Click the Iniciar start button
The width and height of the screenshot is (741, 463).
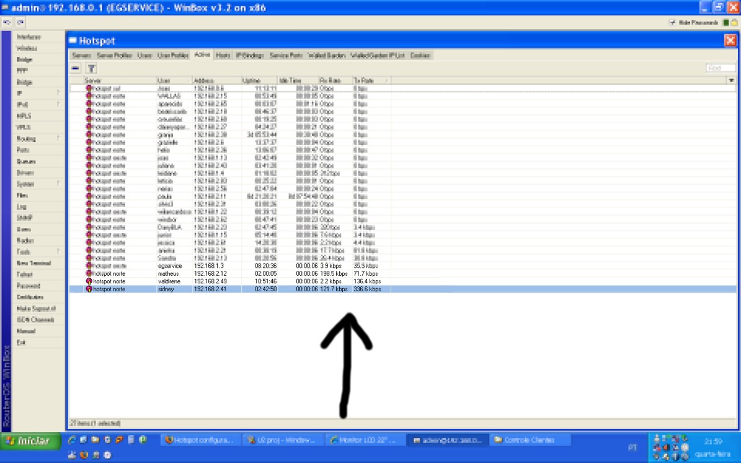(31, 441)
